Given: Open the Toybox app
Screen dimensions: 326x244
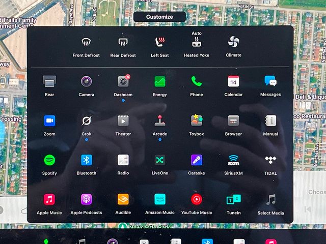Looking at the screenshot, I should 196,121.
